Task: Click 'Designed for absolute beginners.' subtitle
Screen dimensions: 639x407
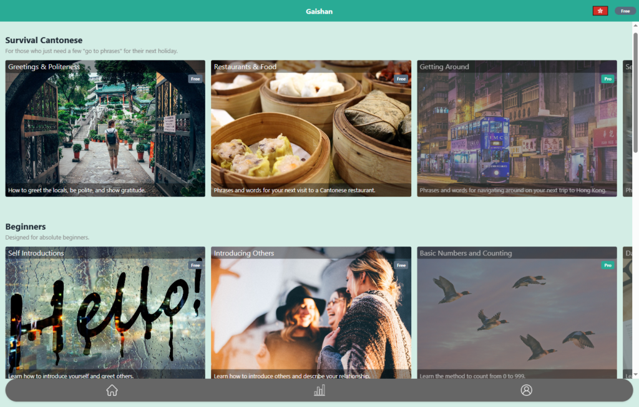Action: [x=47, y=237]
